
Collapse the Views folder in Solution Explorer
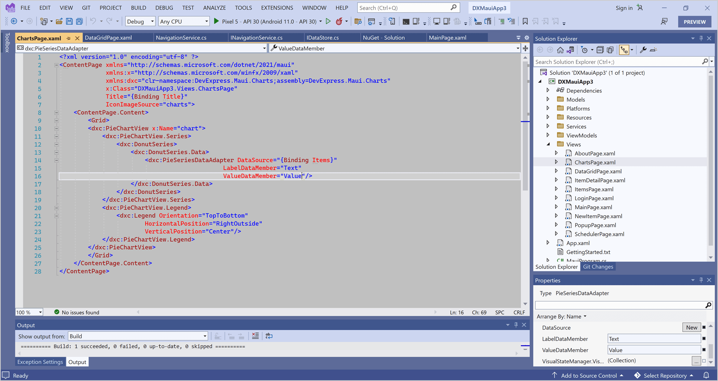548,144
